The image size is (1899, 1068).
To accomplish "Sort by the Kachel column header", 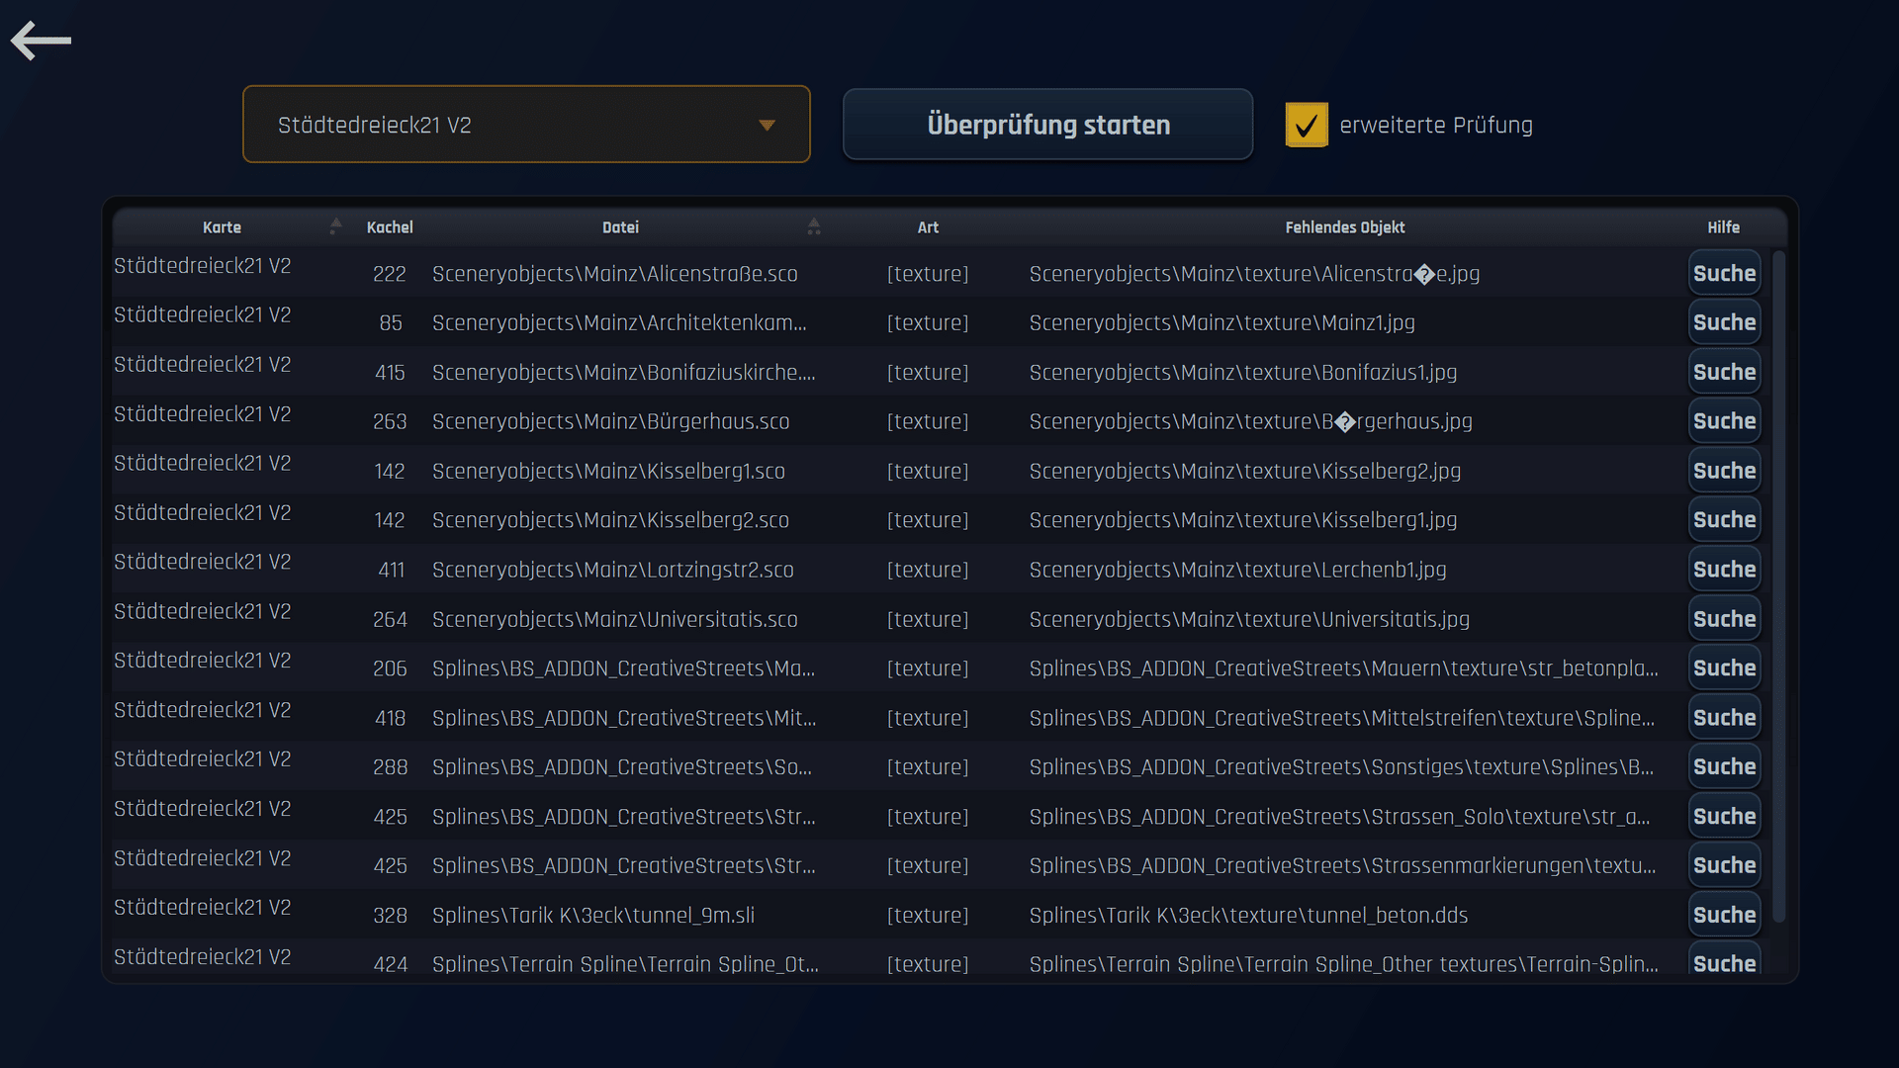I will (390, 227).
